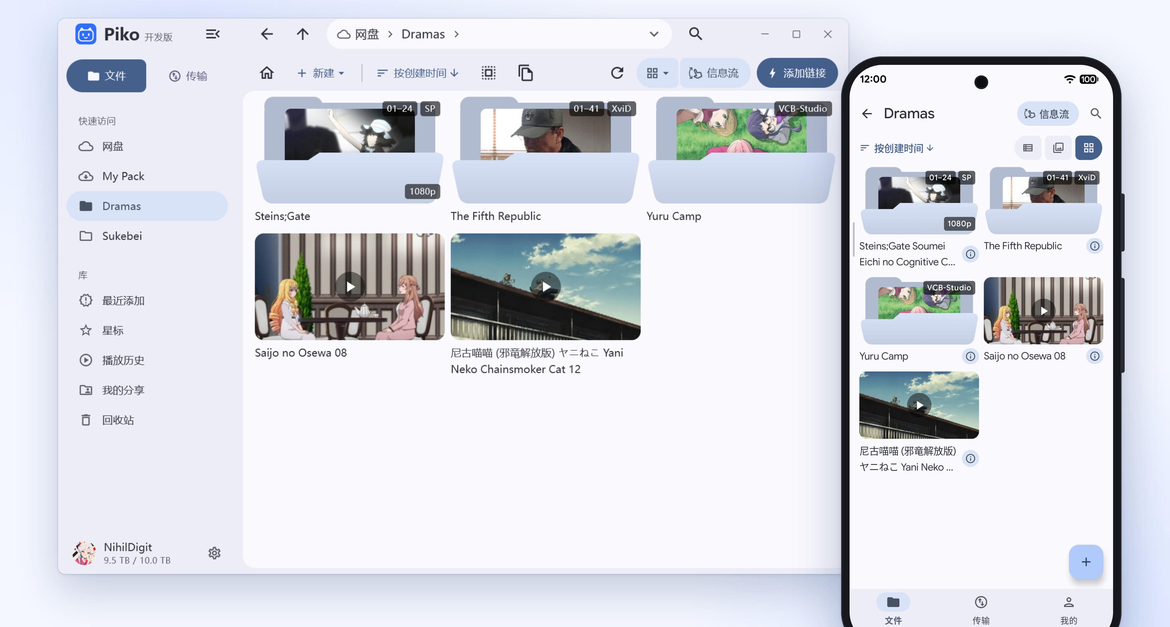Click NihilDigit user avatar
1170x627 pixels.
coord(85,553)
